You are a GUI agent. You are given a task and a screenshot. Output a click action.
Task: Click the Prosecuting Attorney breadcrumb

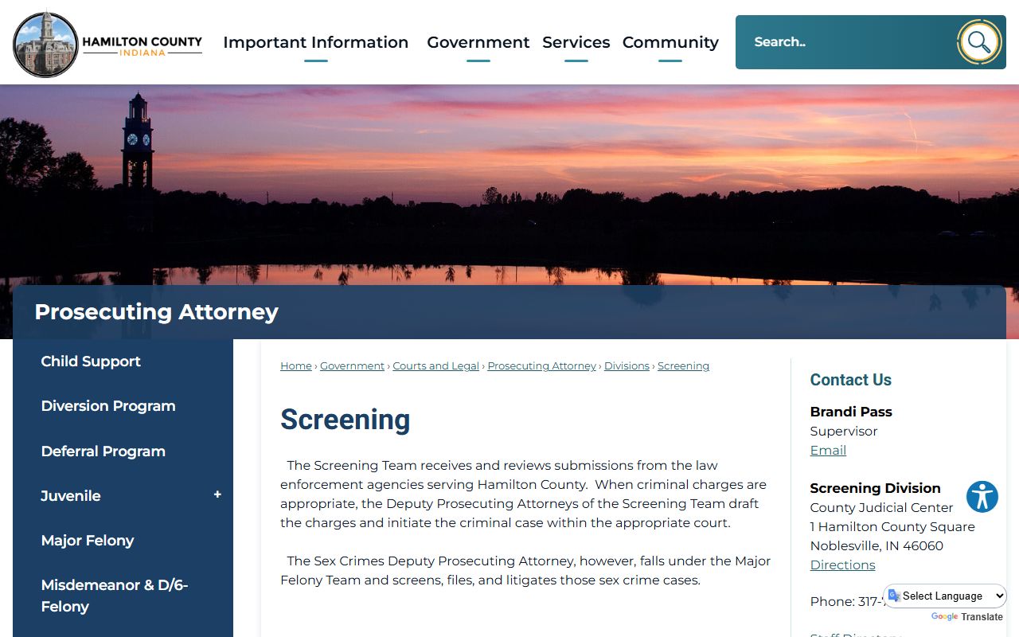point(542,366)
